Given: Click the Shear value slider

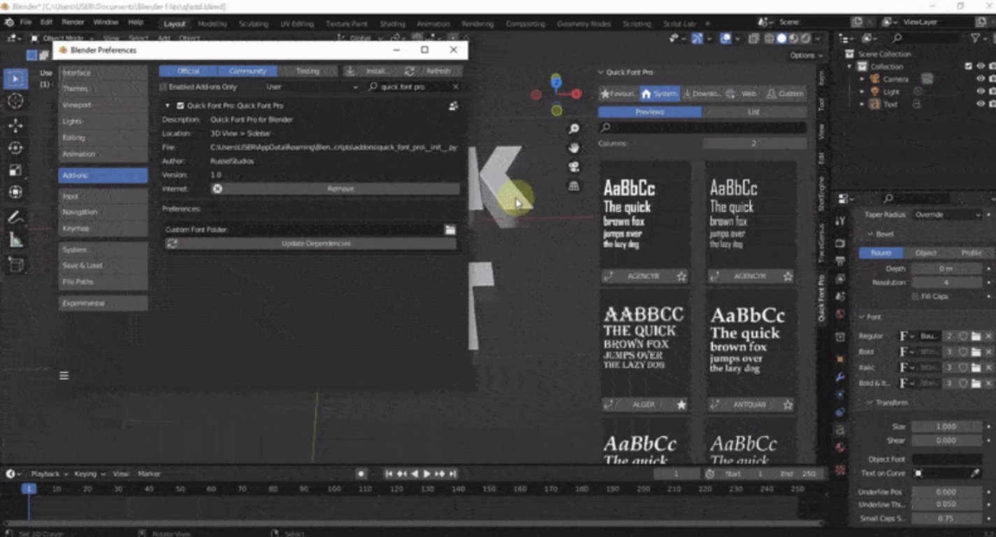Looking at the screenshot, I should (947, 441).
